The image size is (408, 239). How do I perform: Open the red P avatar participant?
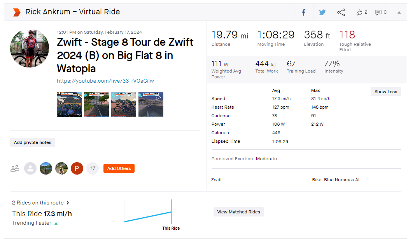[x=77, y=168]
